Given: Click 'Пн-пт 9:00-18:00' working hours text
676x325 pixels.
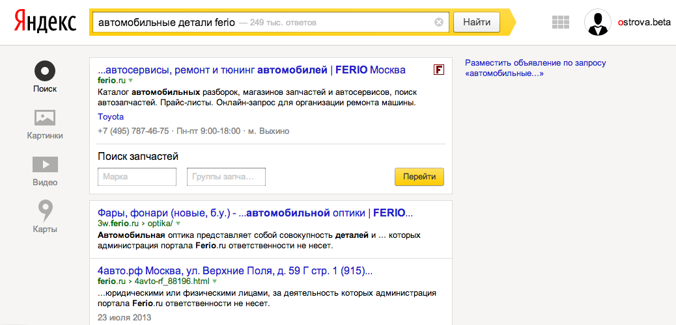Looking at the screenshot, I should [x=208, y=131].
